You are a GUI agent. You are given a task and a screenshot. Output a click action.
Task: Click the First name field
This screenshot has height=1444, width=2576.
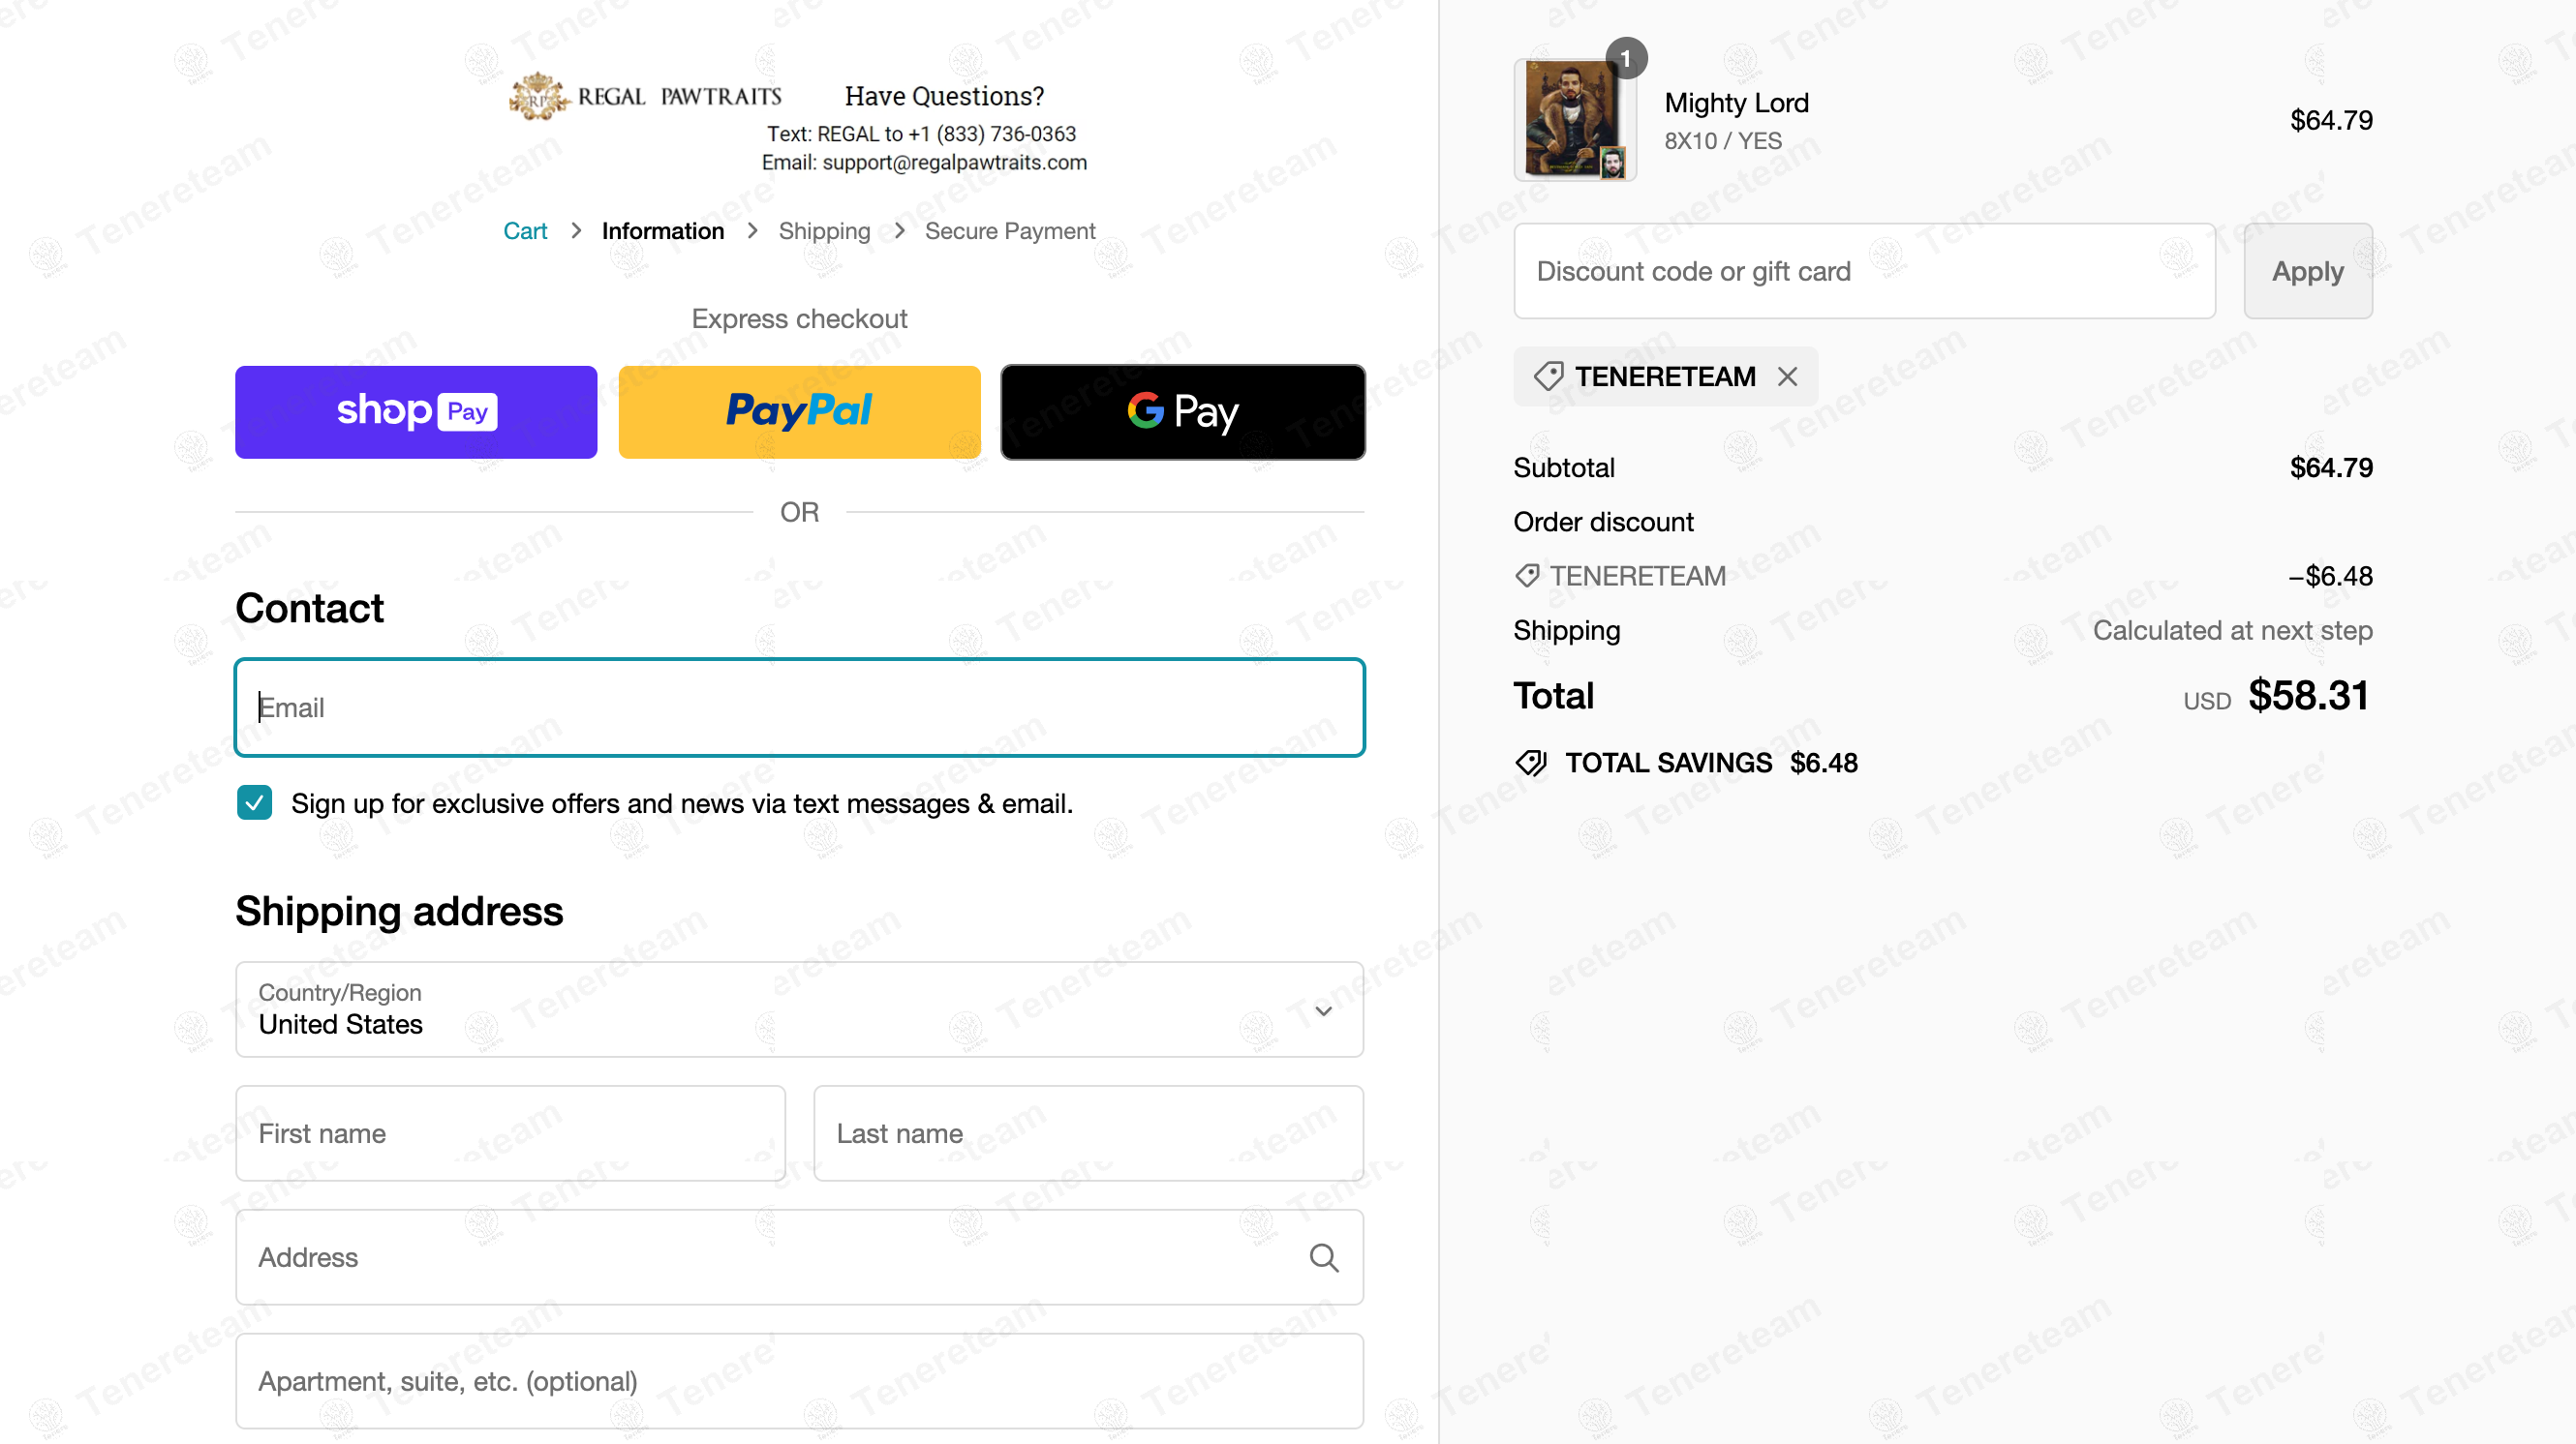point(510,1133)
